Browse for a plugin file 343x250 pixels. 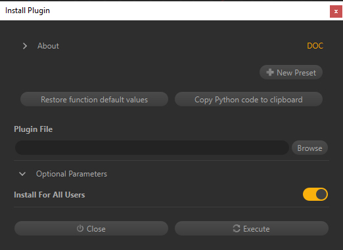tap(309, 148)
